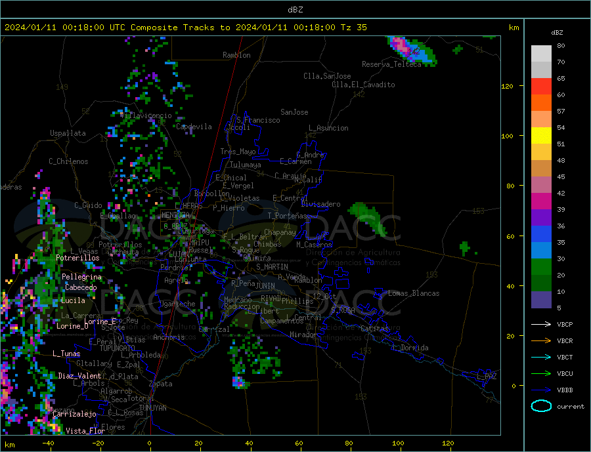Click the cyan 'current' ellipse symbol
The height and width of the screenshot is (452, 591).
tap(541, 406)
